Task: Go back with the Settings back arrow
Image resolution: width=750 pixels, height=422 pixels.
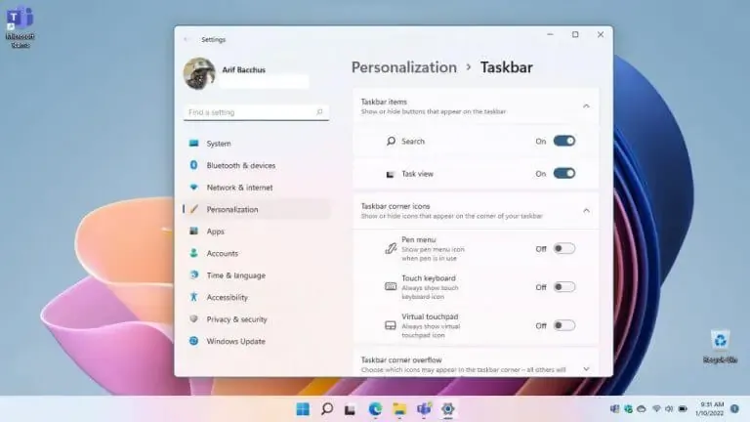Action: point(187,39)
